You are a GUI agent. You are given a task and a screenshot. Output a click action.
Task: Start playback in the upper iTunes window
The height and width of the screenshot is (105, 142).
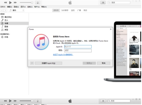tap(10, 3)
